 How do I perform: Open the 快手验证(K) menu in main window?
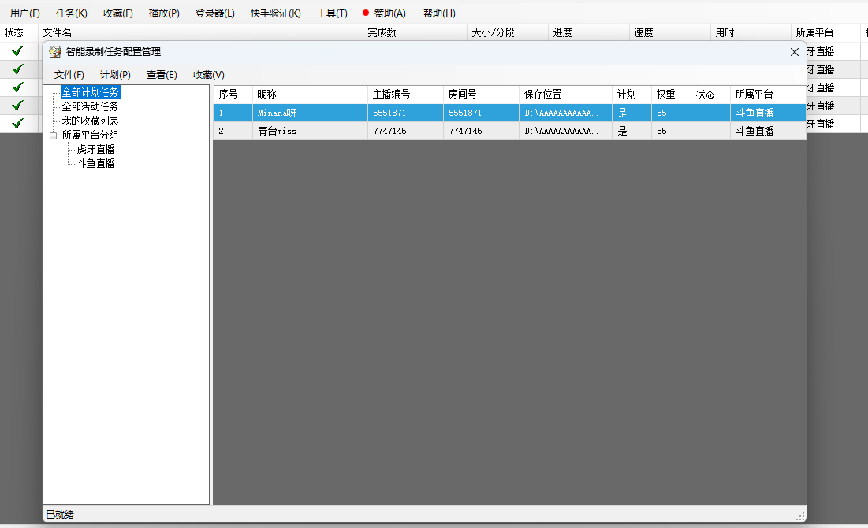point(275,13)
